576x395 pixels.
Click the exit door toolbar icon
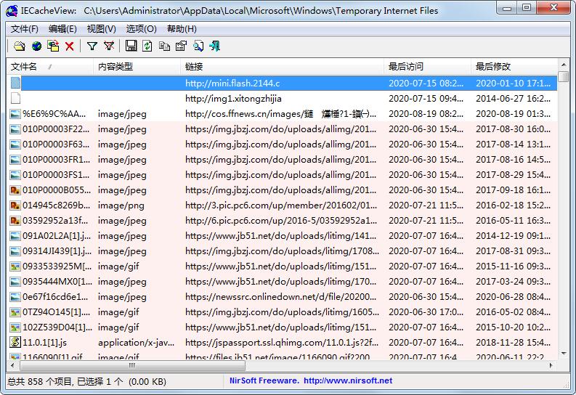click(214, 46)
